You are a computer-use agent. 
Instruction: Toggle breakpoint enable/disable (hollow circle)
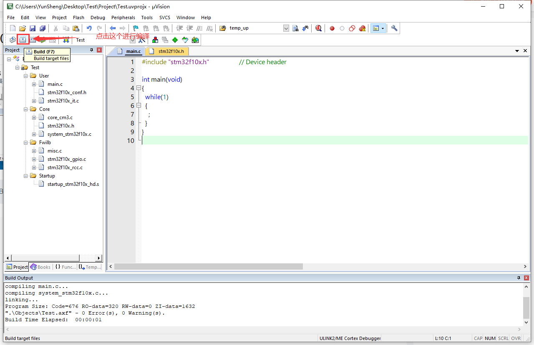pos(342,28)
